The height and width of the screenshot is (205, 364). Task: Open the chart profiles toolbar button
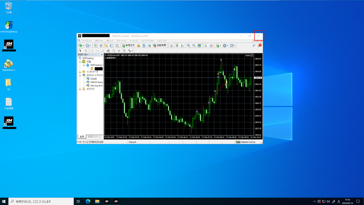point(87,46)
